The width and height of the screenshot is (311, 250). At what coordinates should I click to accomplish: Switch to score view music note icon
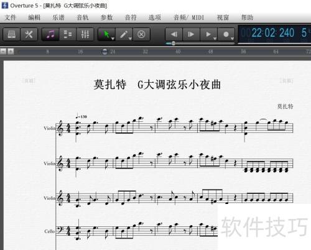click(x=50, y=34)
